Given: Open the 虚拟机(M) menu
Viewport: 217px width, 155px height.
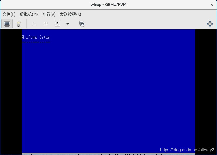Looking at the screenshot, I should pos(29,14).
